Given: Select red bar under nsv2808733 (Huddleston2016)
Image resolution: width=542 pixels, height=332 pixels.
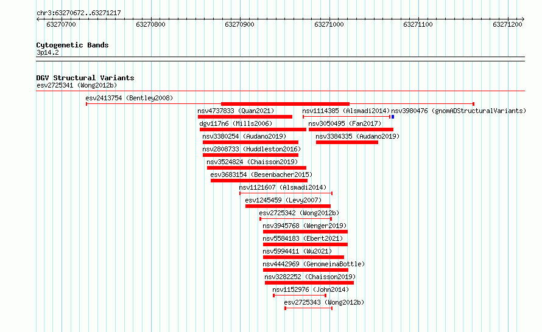Looking at the screenshot, I should [251, 155].
